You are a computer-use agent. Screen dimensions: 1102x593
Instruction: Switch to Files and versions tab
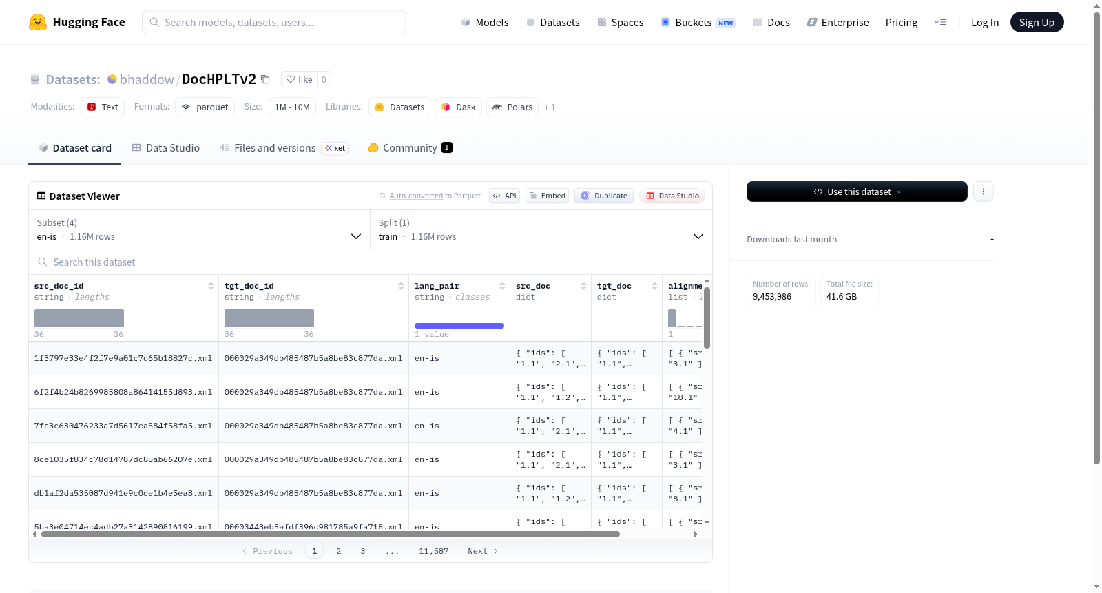(284, 148)
